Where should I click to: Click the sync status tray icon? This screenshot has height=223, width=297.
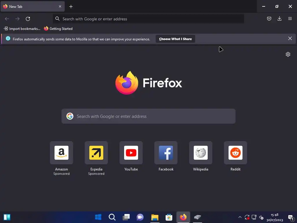(247, 217)
